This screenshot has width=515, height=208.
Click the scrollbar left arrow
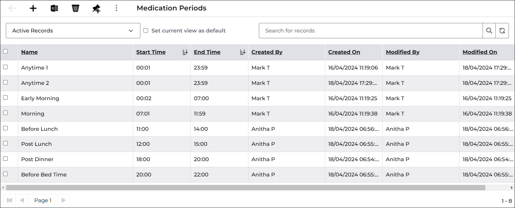[3, 187]
